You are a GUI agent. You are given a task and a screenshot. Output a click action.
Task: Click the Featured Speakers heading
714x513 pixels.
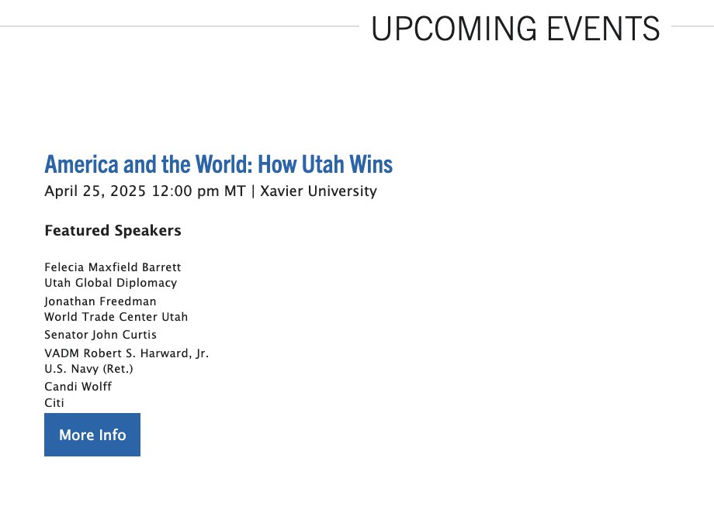point(113,230)
